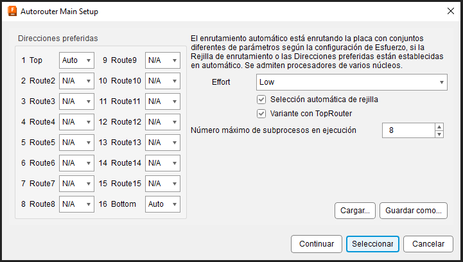Screen dimensions: 463x262
Task: Toggle Selección automática de rejilla checkbox
Action: point(261,100)
